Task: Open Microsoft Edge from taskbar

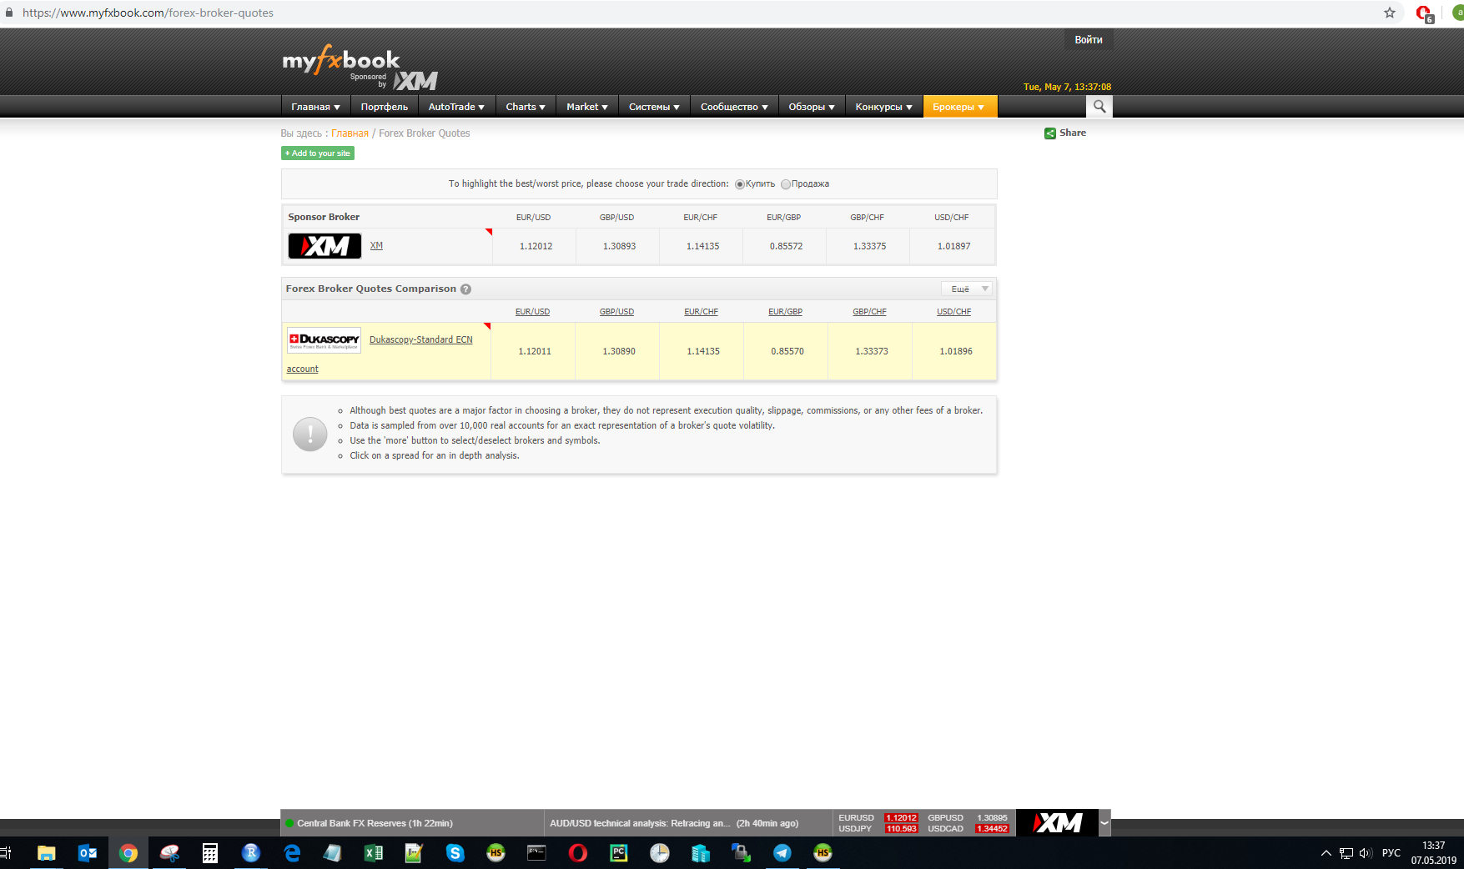Action: pyautogui.click(x=292, y=853)
